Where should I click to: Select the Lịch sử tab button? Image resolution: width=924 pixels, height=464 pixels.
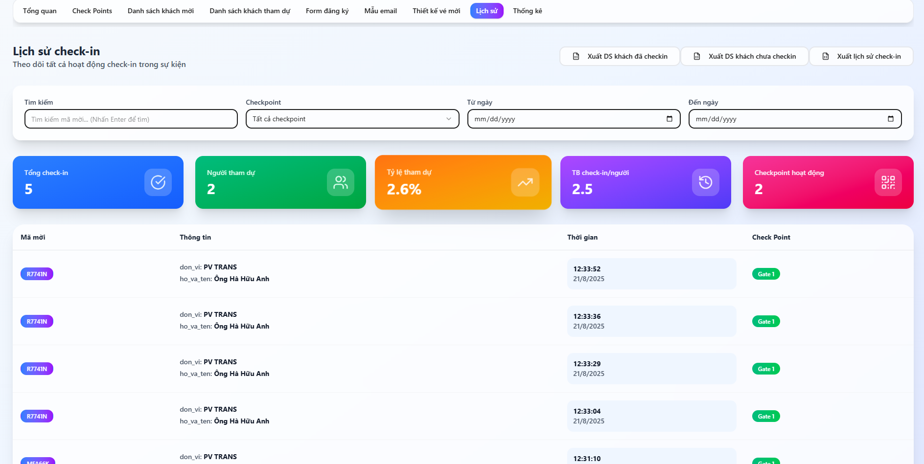coord(486,10)
